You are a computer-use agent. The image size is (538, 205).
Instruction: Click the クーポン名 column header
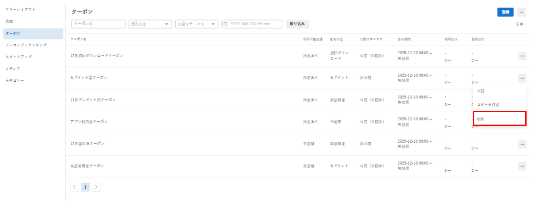point(79,39)
